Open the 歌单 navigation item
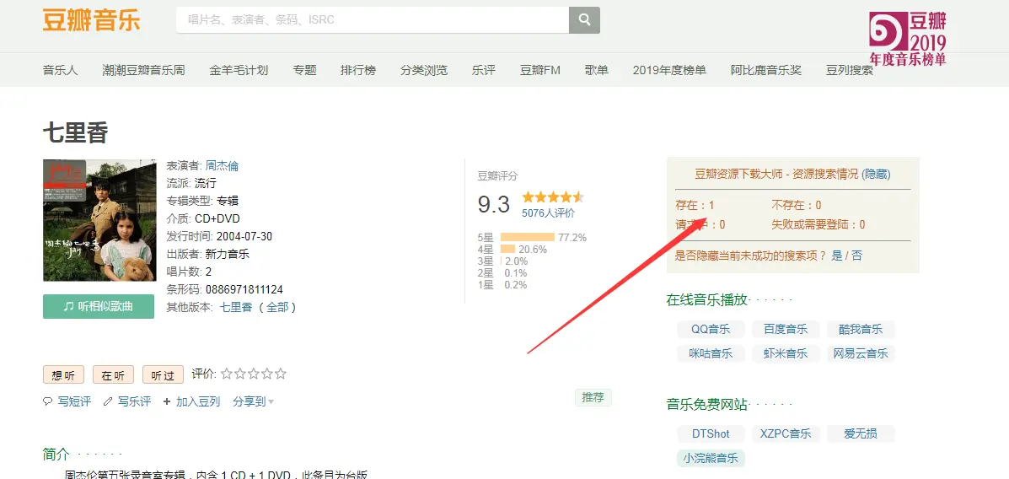 (x=597, y=70)
